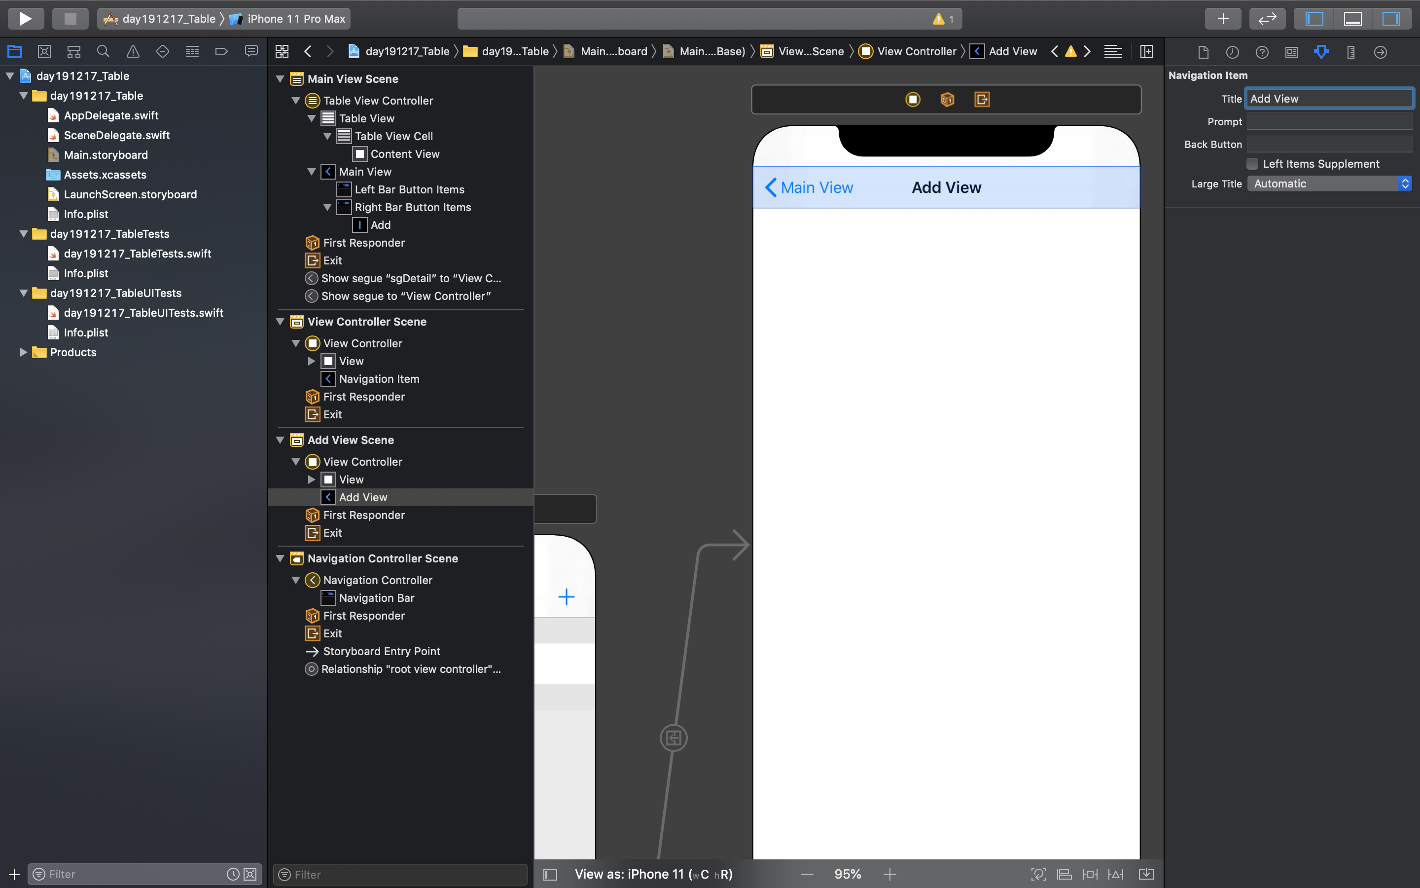The width and height of the screenshot is (1420, 888).
Task: Zoom in with canvas plus button
Action: (x=889, y=874)
